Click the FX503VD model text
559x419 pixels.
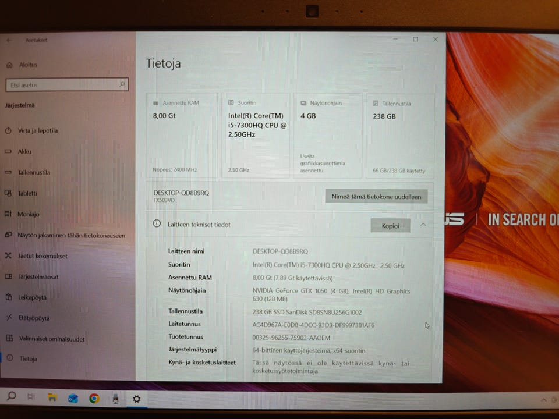[x=164, y=200]
